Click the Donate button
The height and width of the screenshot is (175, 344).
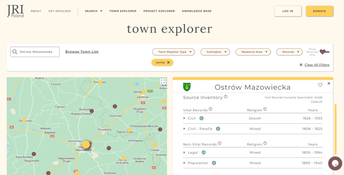319,11
